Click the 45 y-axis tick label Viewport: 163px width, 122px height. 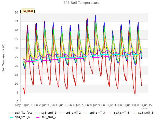17,22
